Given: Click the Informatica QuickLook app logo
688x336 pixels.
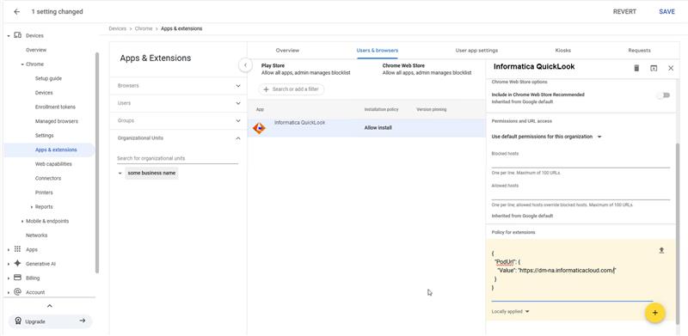Looking at the screenshot, I should tap(260, 128).
